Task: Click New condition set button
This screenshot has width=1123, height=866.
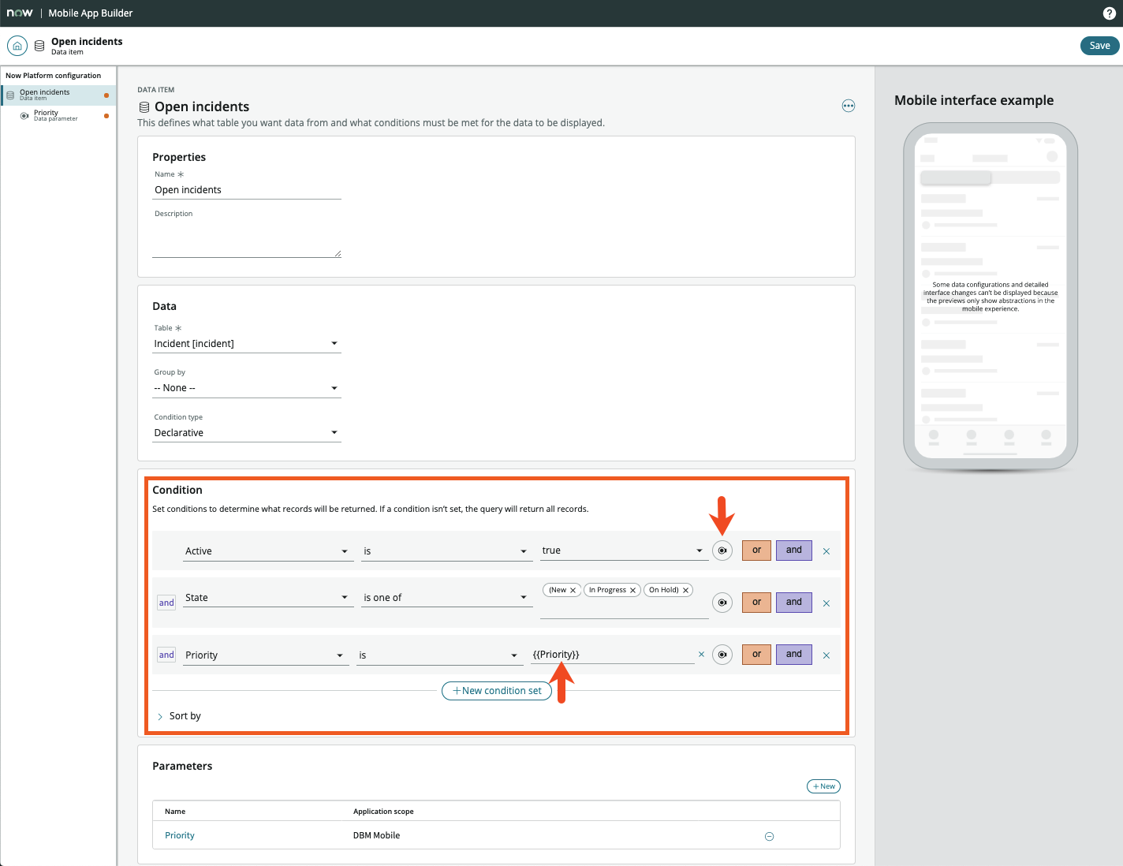Action: pos(497,691)
